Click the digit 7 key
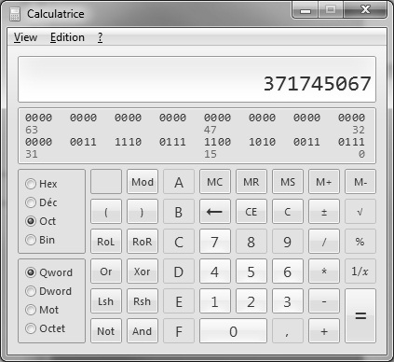This screenshot has width=394, height=362. point(215,242)
